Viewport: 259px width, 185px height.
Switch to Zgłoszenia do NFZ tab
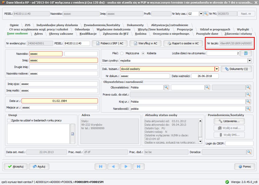point(116,34)
